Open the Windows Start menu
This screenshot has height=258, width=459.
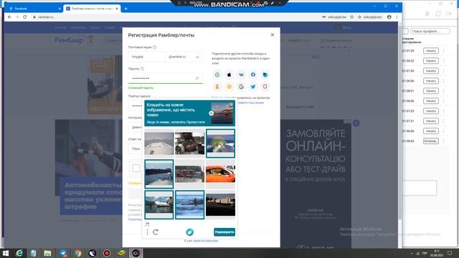pos(5,253)
